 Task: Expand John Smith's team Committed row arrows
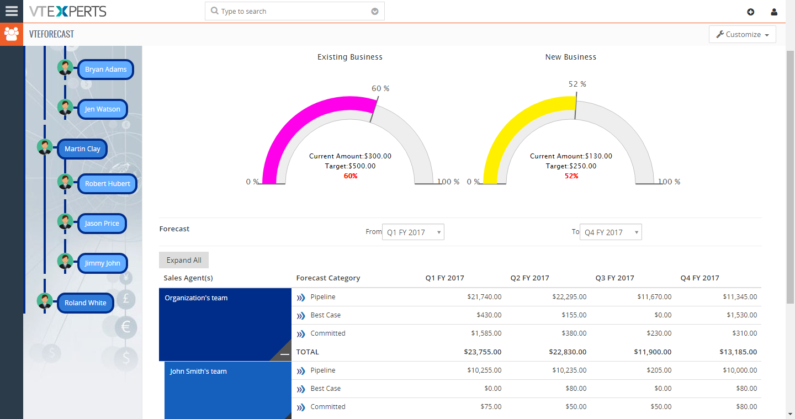coord(301,407)
